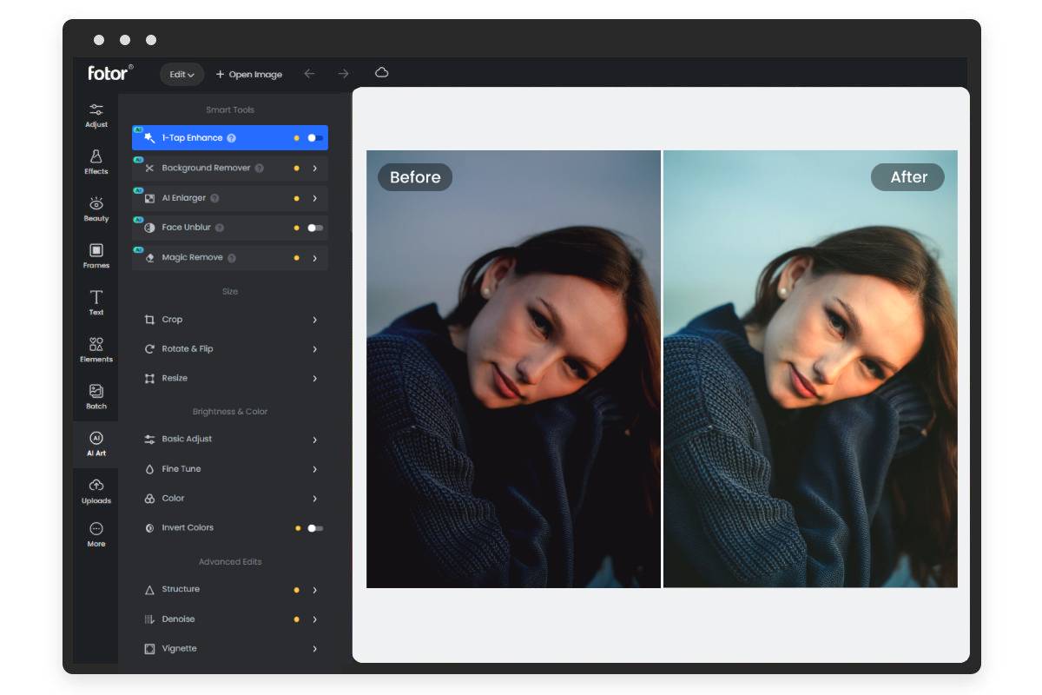Image resolution: width=1042 pixels, height=695 pixels.
Task: Click the Brightness & Color heading
Action: pos(230,412)
